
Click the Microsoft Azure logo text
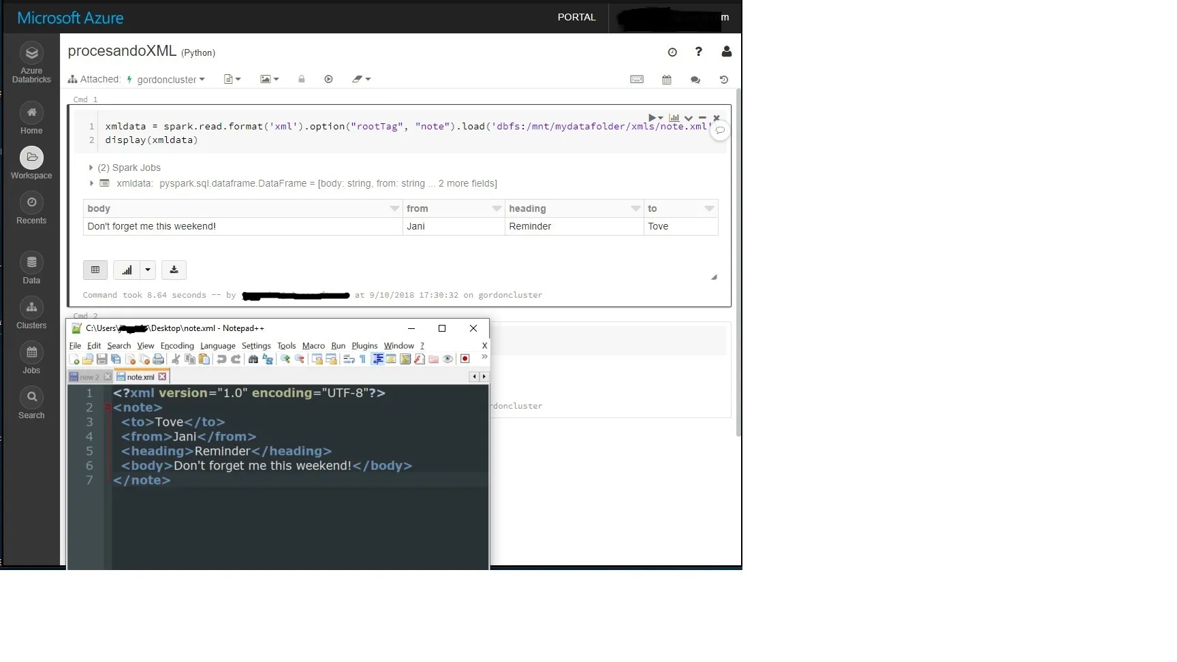pos(70,18)
